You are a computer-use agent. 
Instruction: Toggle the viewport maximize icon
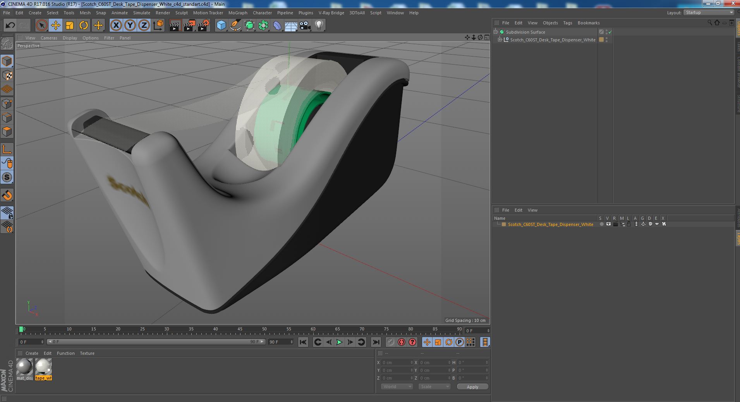487,38
